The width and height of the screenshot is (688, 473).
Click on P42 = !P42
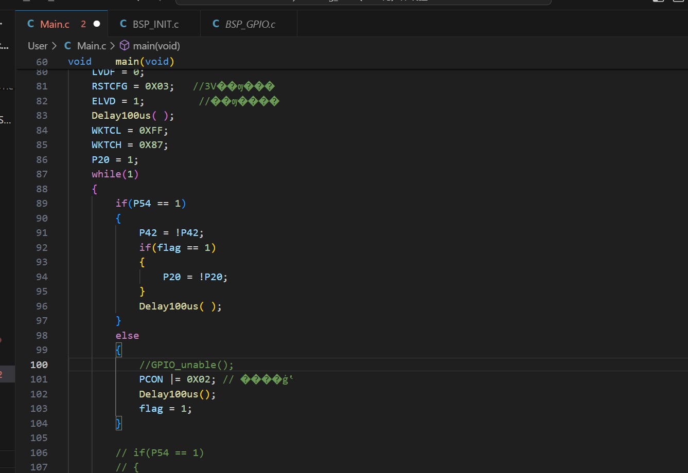pyautogui.click(x=171, y=232)
